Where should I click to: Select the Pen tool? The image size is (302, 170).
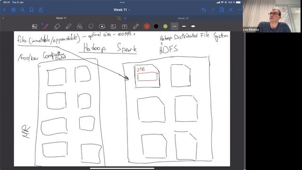pyautogui.click(x=45, y=26)
